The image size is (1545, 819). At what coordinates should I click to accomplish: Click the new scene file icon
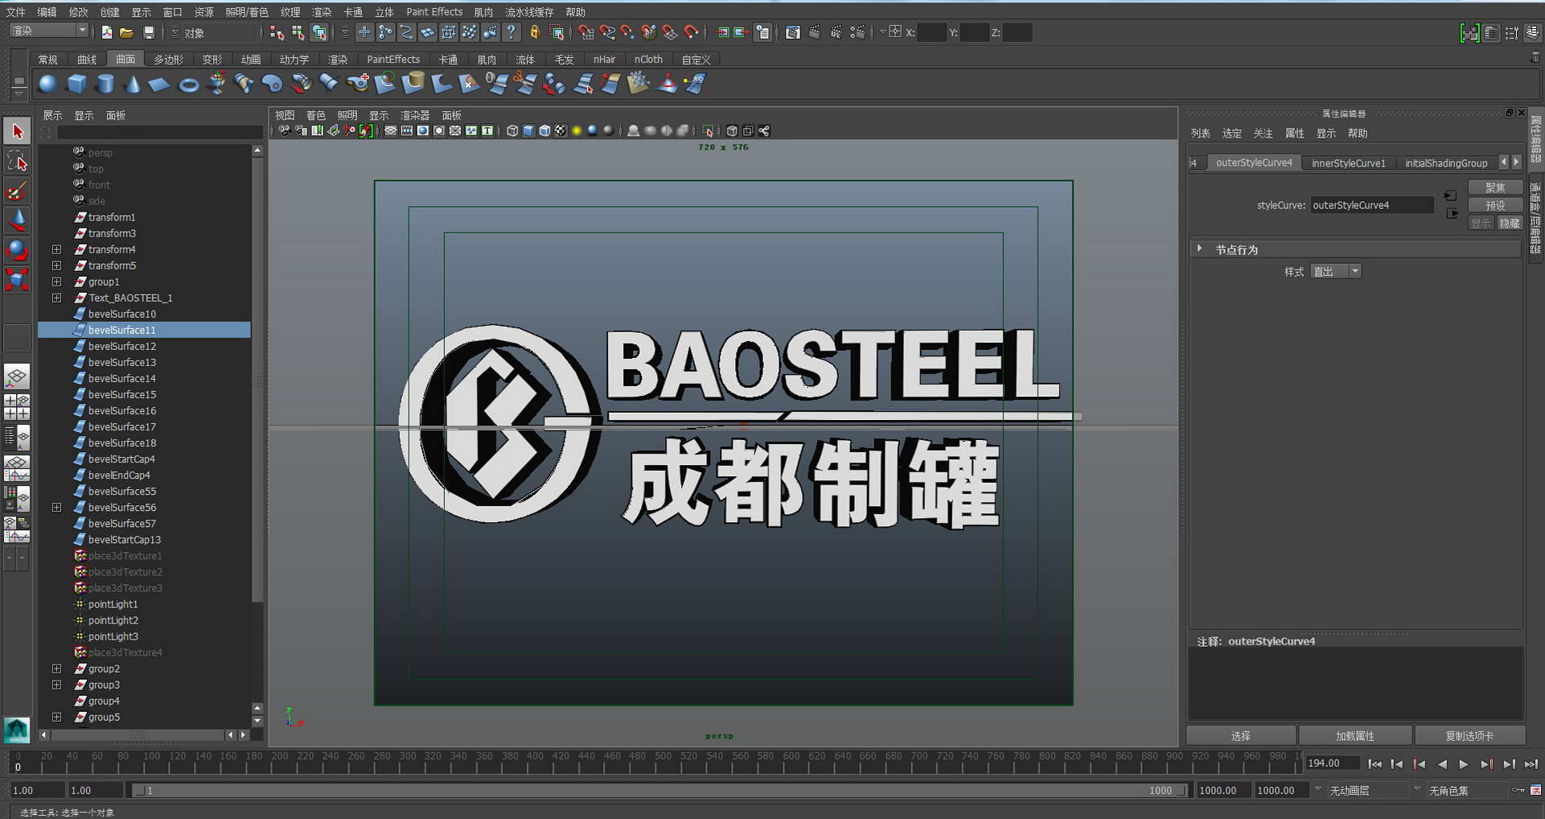coord(106,32)
